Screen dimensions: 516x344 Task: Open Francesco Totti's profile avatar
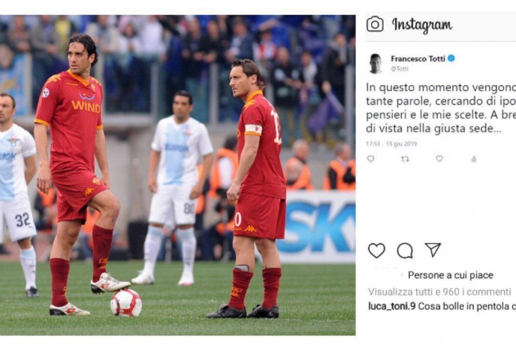point(375,63)
